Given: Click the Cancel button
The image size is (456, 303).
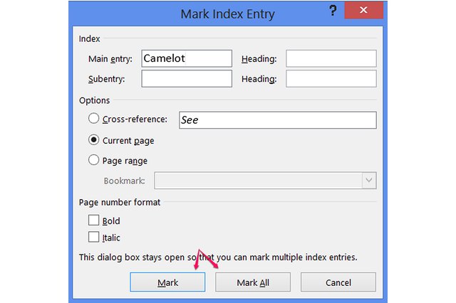Looking at the screenshot, I should (x=338, y=282).
